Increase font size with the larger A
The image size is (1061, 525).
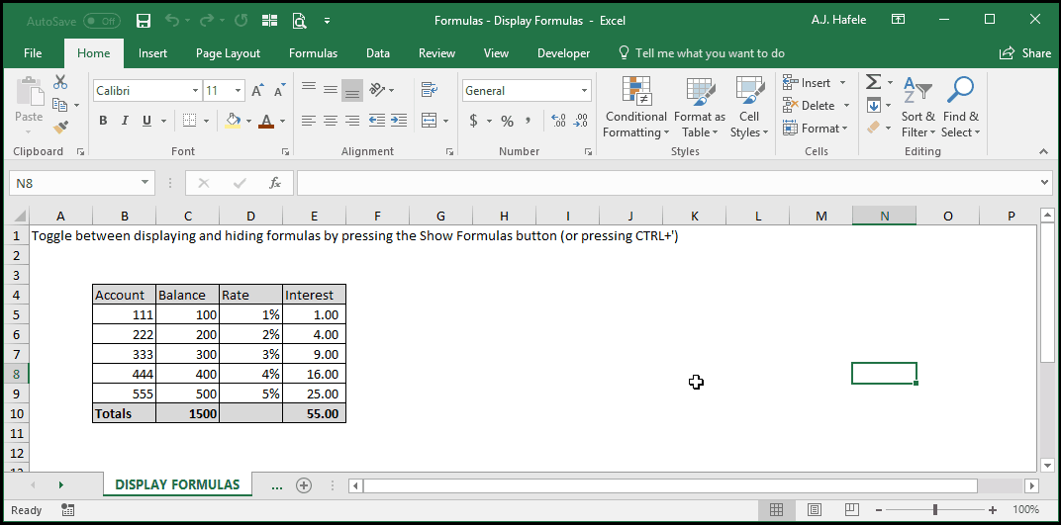point(257,91)
